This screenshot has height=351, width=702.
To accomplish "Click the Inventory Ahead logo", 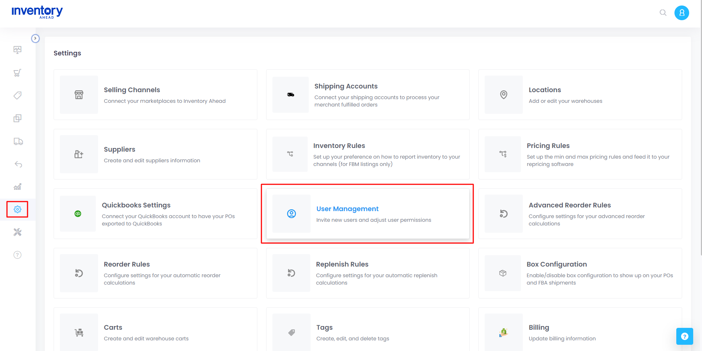I will [x=37, y=12].
